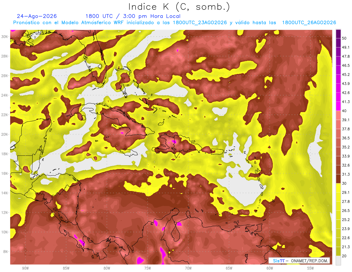
Task: Click the 70W longitude label
Action: [x=188, y=268]
